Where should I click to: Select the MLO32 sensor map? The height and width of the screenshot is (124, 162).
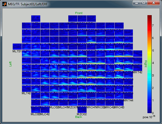click(54, 102)
